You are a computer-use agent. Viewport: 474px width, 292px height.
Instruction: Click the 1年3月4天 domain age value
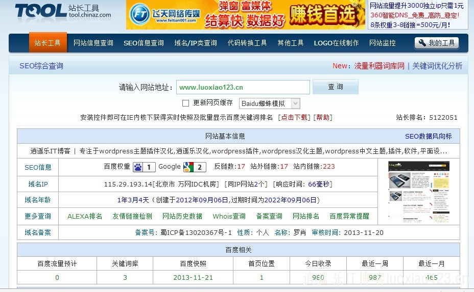click(133, 200)
